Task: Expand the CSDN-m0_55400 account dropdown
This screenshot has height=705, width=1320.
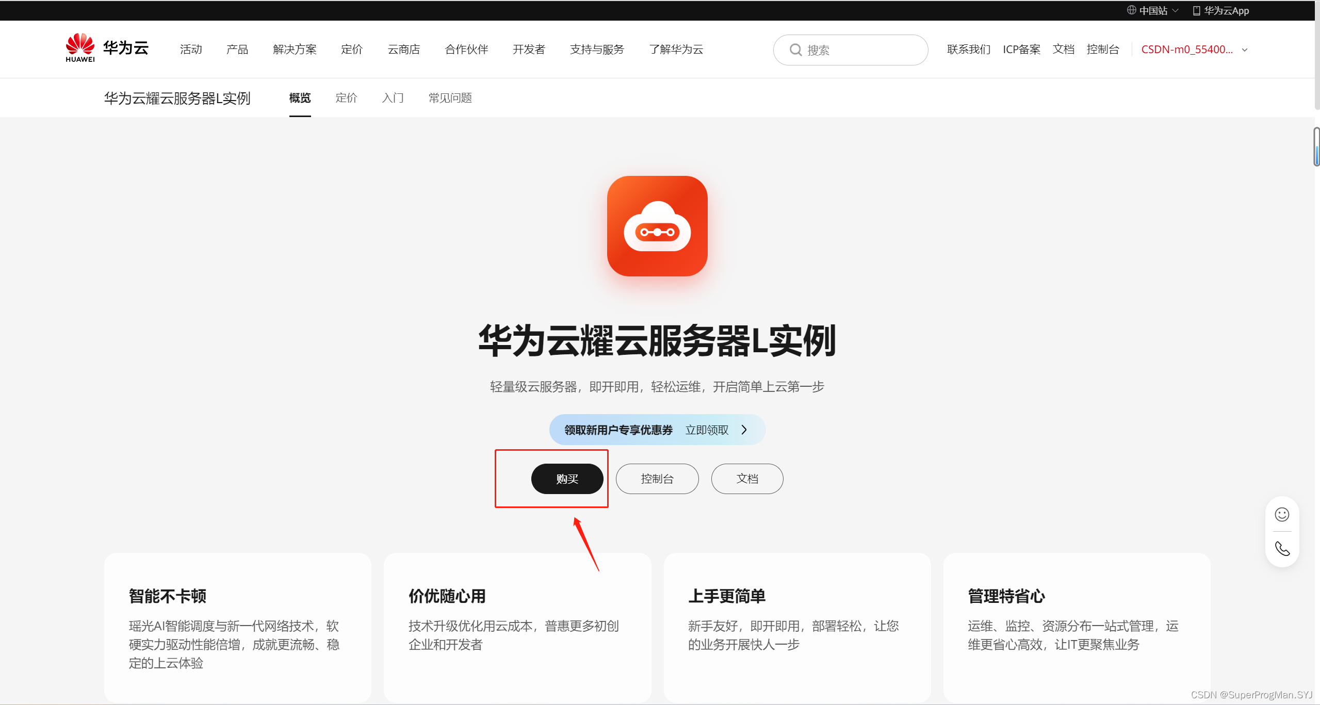Action: pyautogui.click(x=1245, y=50)
